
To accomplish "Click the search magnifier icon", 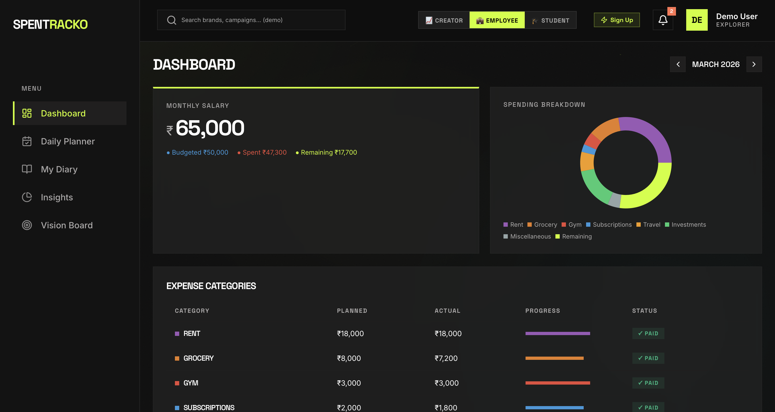I will pos(171,20).
